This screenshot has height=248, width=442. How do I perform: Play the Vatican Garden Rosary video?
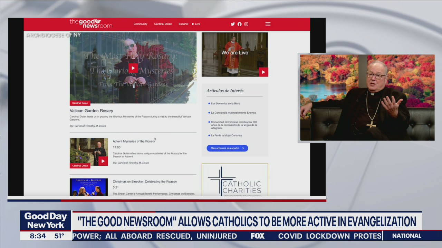point(133,68)
